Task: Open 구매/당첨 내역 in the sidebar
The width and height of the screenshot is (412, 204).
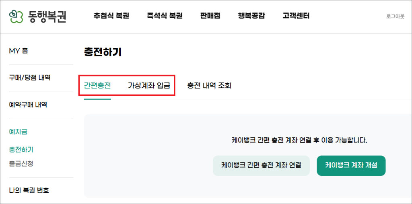Action: pyautogui.click(x=30, y=78)
